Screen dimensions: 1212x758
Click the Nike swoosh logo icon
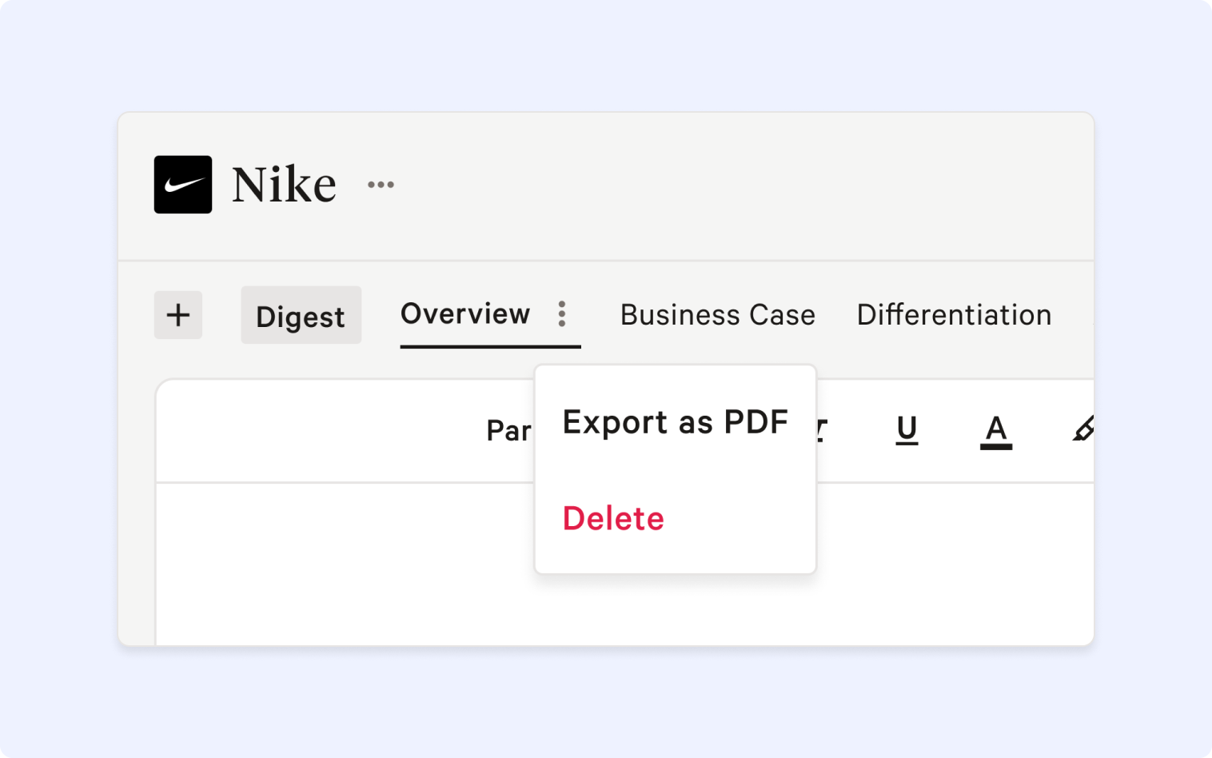[183, 185]
